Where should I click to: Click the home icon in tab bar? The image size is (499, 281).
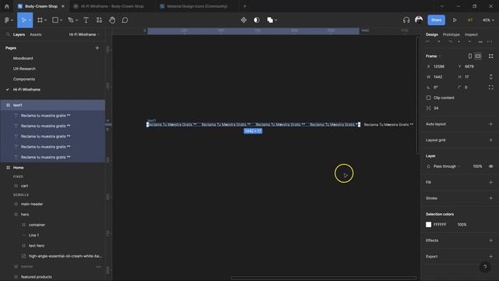(x=7, y=6)
